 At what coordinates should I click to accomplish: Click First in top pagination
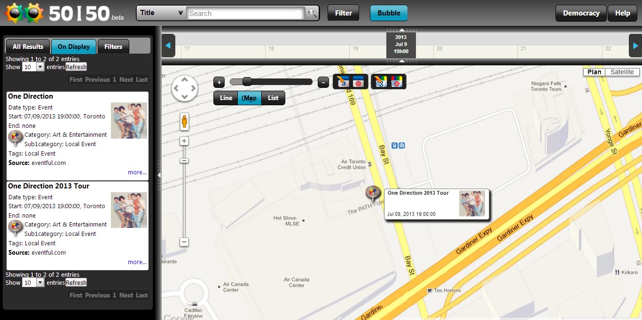(x=76, y=79)
